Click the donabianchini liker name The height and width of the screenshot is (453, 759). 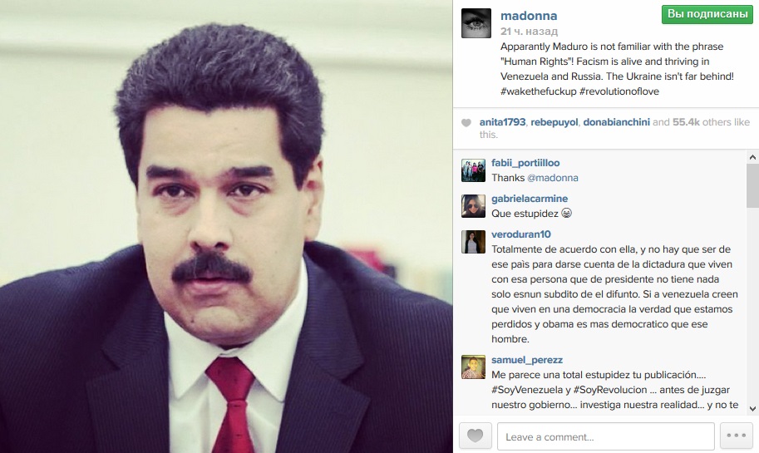tap(616, 122)
